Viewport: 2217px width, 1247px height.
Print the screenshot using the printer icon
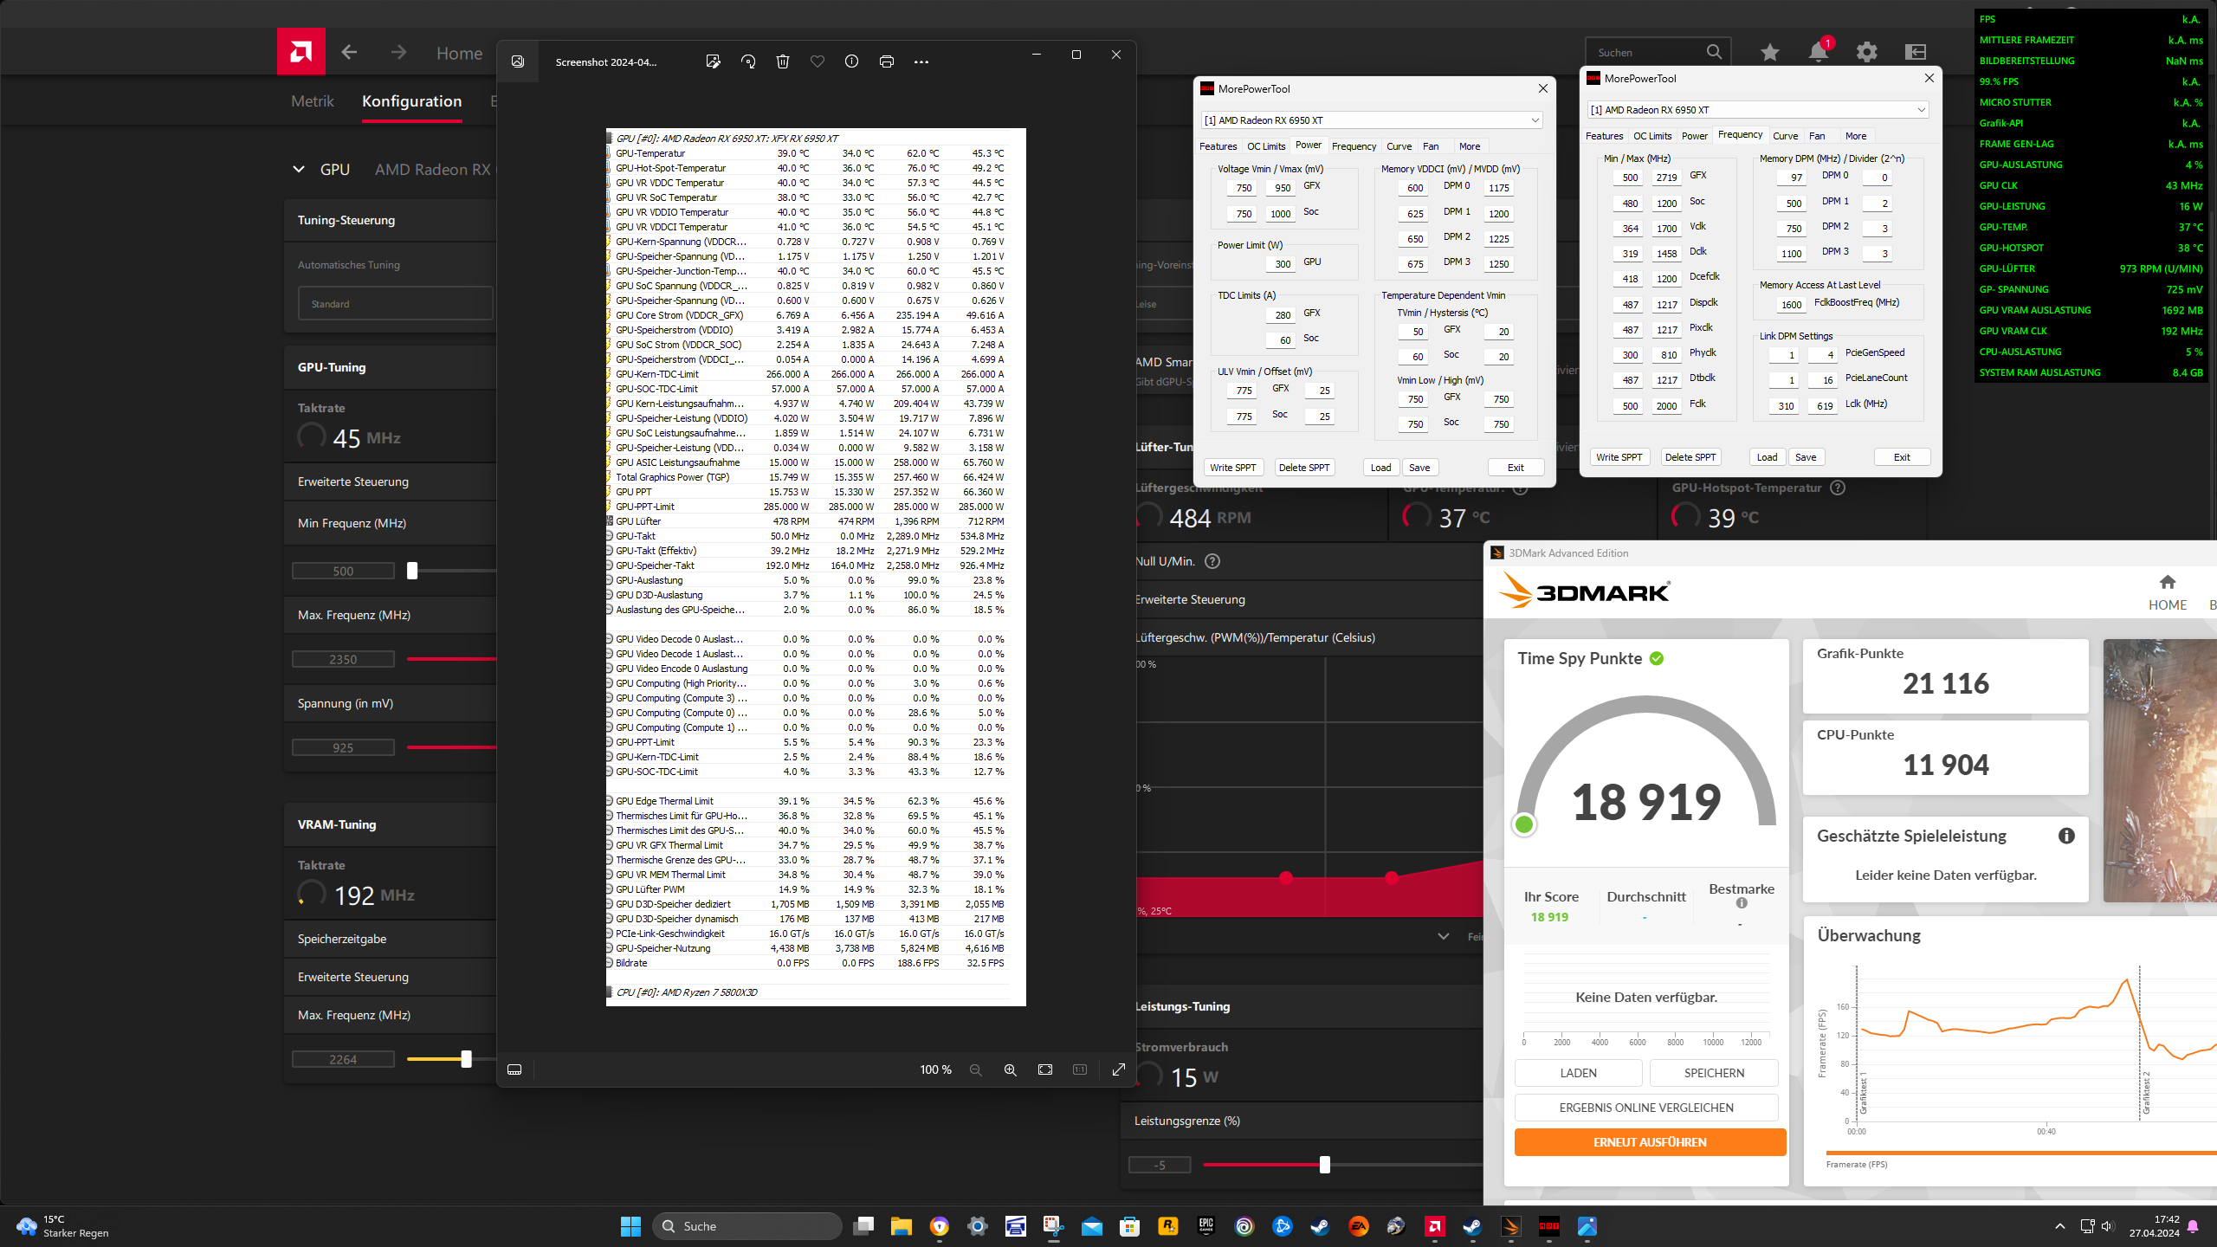(x=886, y=61)
